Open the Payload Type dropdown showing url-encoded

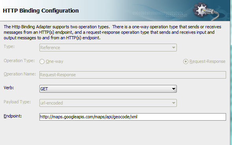click(108, 103)
